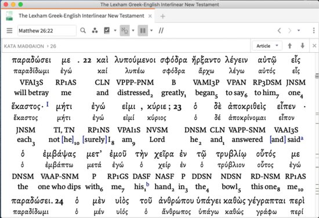Viewport: 319px width, 218px height.
Task: Add a new tab with plus
Action: tap(162, 16)
